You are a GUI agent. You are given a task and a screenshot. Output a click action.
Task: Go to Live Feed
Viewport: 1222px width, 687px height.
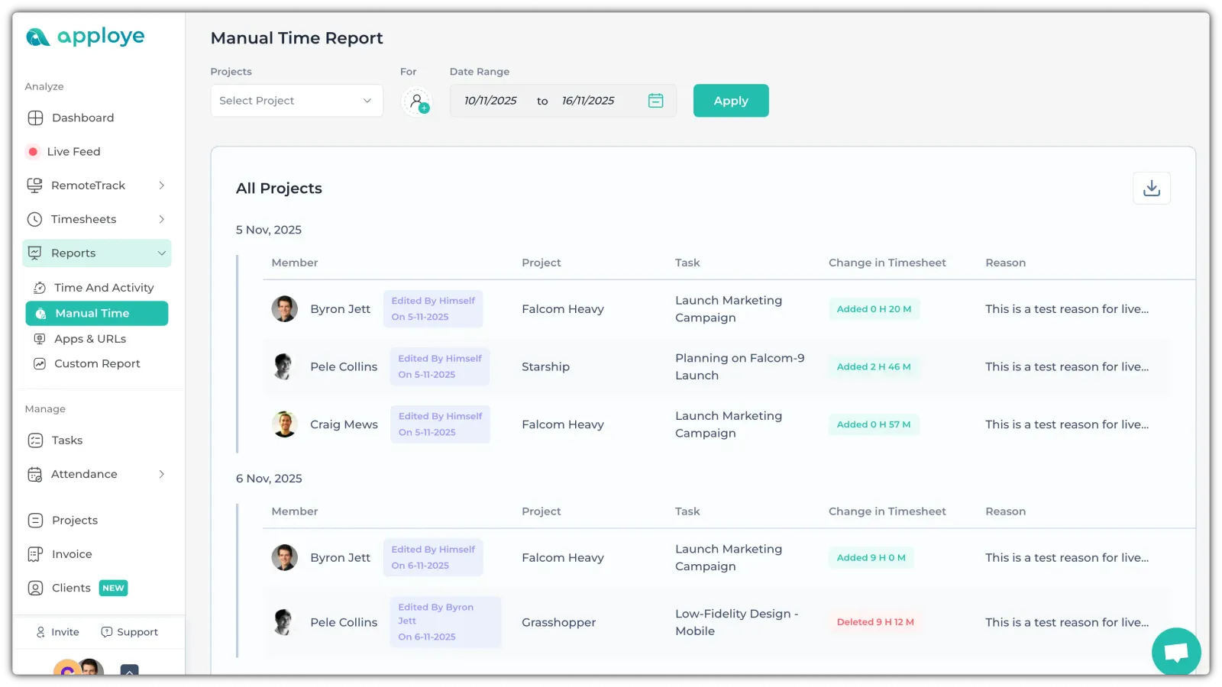pyautogui.click(x=73, y=152)
